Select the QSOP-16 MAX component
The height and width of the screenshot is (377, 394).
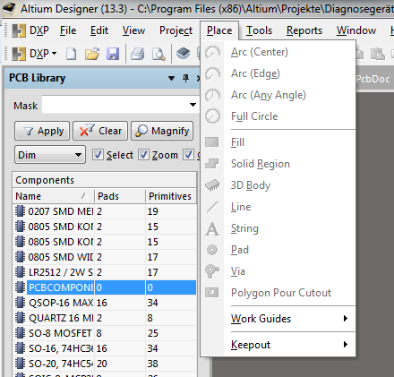[x=105, y=303]
